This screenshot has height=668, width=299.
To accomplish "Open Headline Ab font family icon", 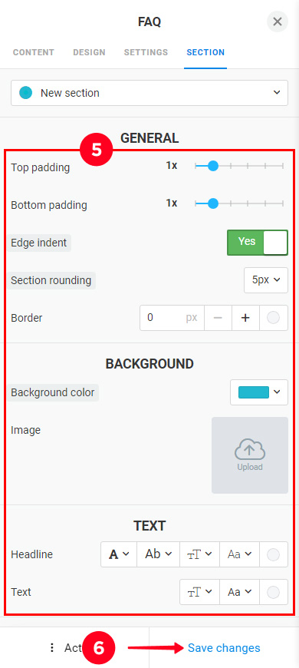I will (x=158, y=554).
